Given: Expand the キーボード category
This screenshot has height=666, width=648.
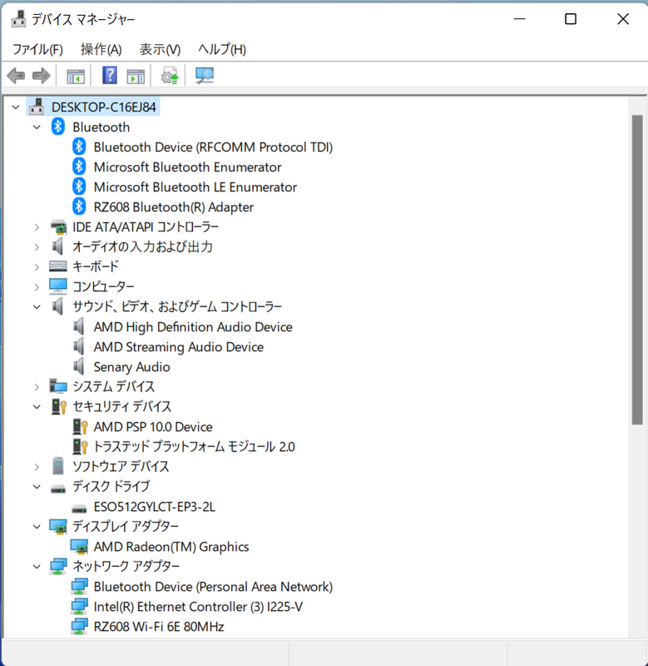Looking at the screenshot, I should tap(37, 266).
